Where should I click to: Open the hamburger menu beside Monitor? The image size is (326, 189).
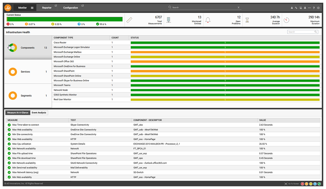click(x=32, y=8)
